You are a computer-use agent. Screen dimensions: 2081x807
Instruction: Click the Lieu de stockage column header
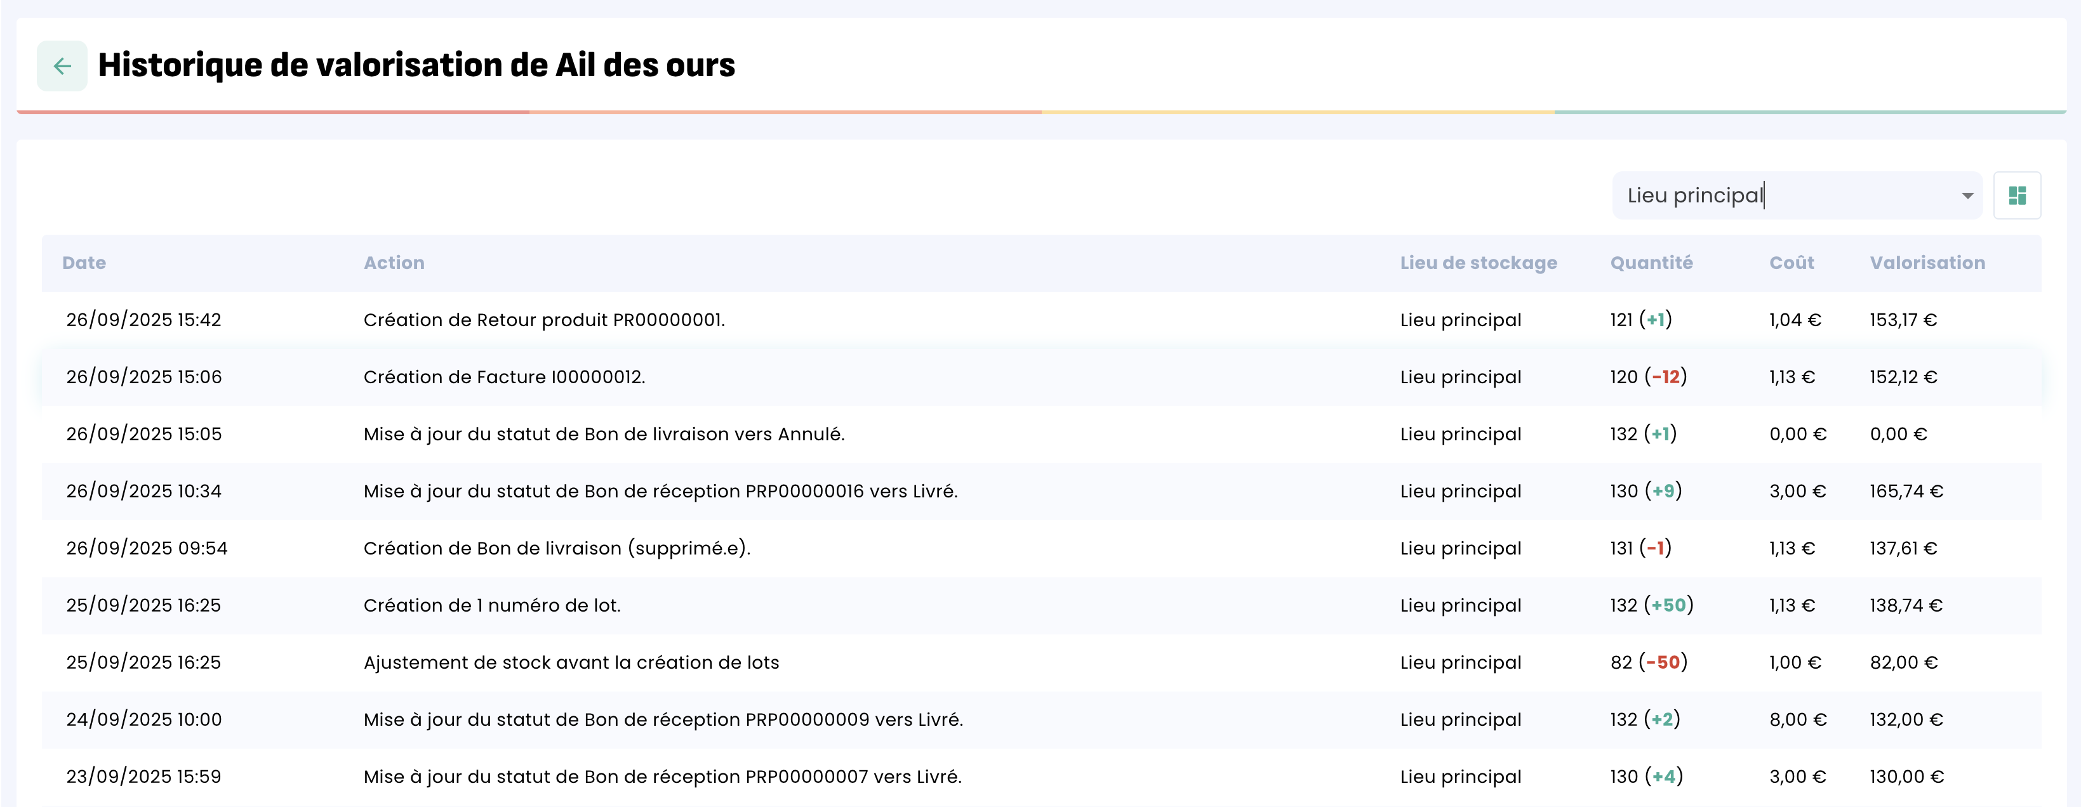click(1477, 263)
